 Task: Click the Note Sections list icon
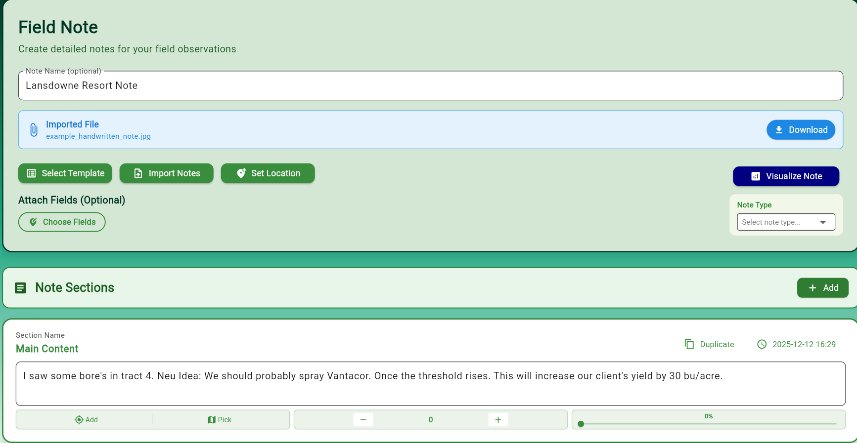click(x=20, y=288)
